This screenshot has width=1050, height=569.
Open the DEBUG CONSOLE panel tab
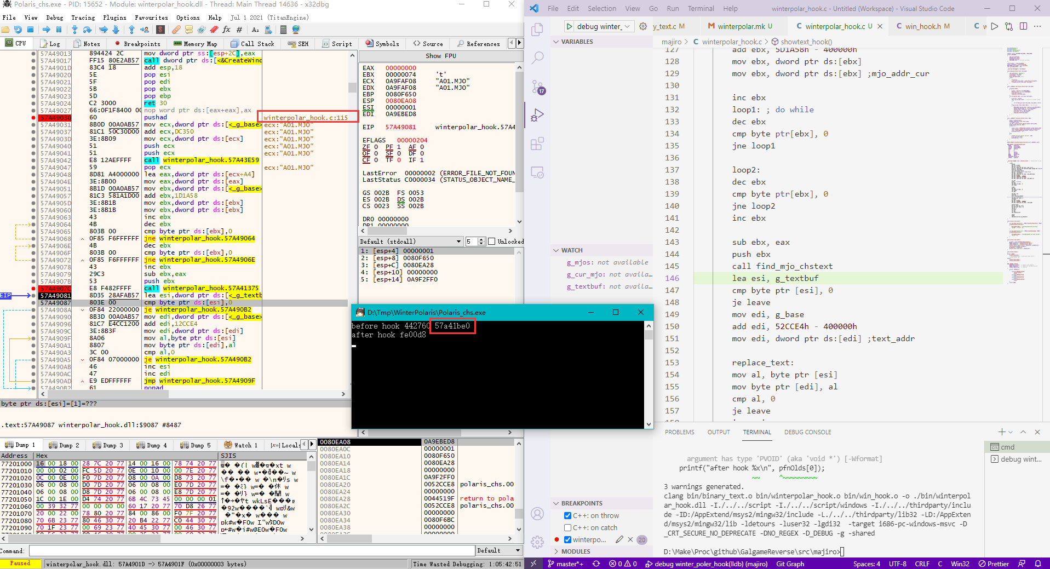tap(807, 432)
